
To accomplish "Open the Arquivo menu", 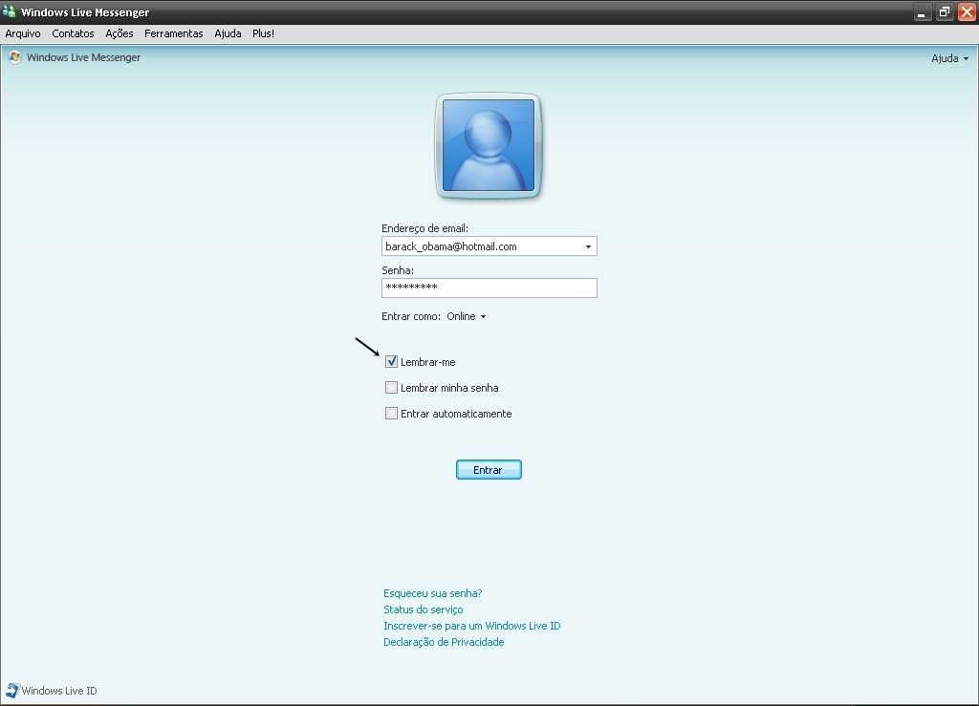I will 23,33.
